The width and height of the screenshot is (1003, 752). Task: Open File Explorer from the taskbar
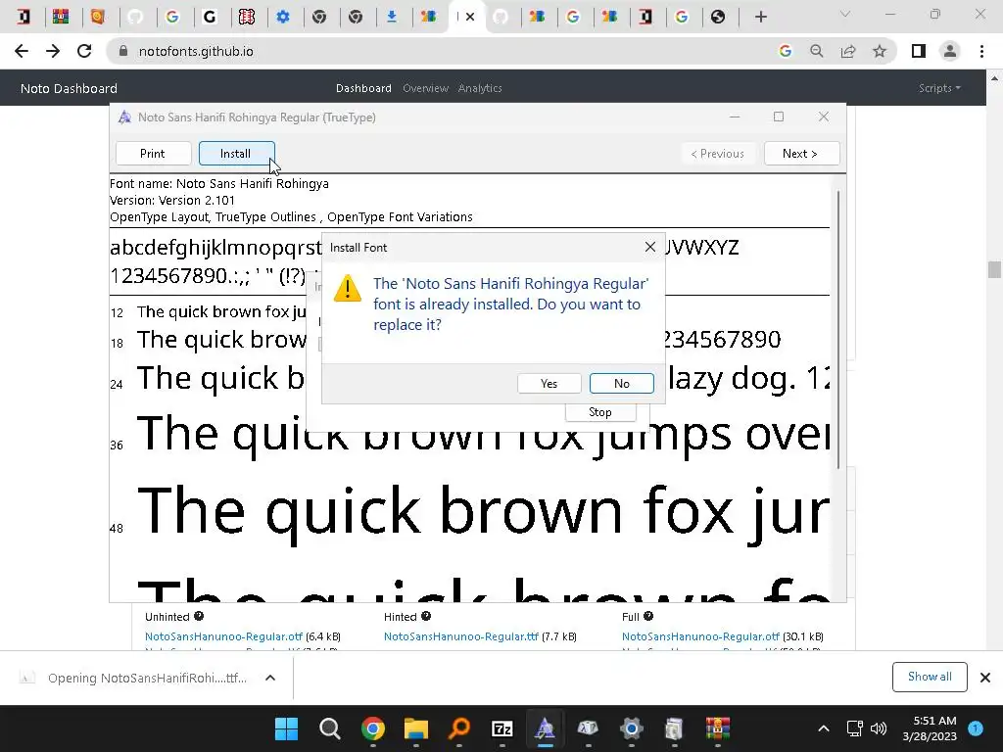coord(415,728)
